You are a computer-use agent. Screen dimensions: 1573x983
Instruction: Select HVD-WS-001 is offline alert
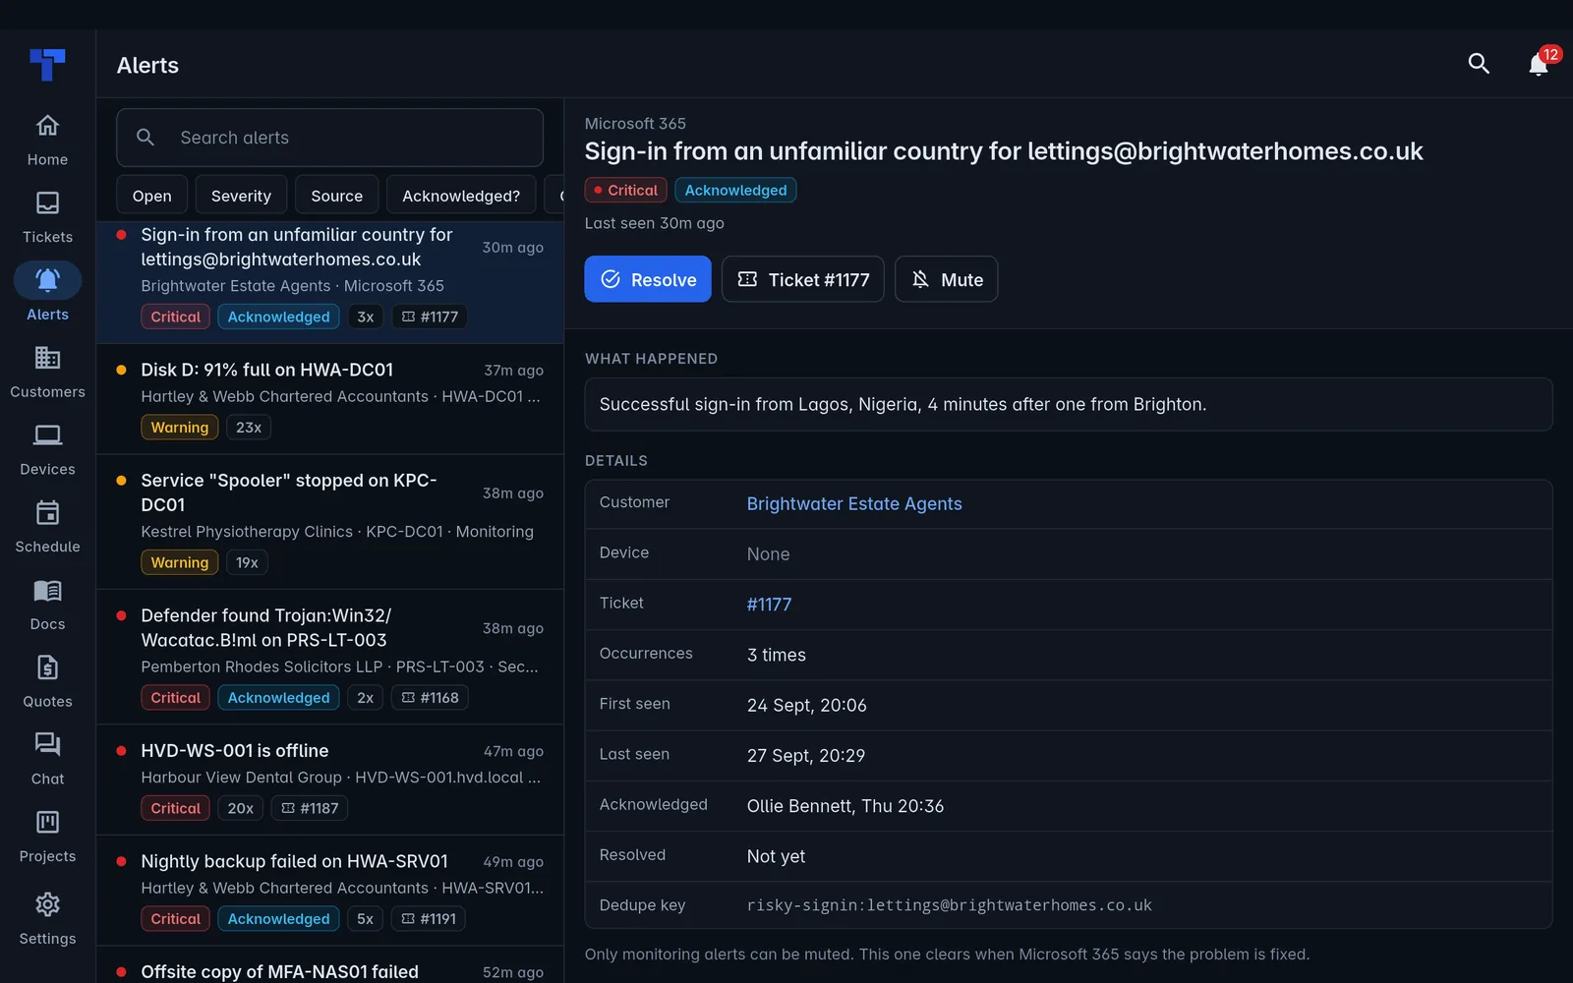[330, 780]
